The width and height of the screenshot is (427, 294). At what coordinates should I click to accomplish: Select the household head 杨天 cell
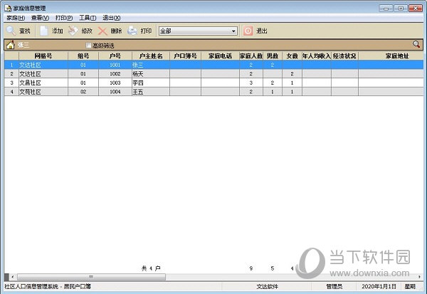tap(151, 74)
